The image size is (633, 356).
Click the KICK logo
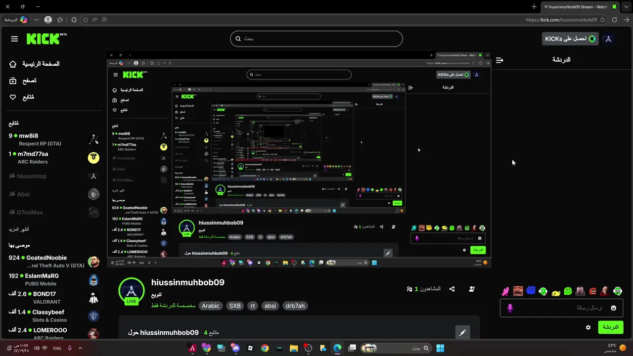[46, 39]
